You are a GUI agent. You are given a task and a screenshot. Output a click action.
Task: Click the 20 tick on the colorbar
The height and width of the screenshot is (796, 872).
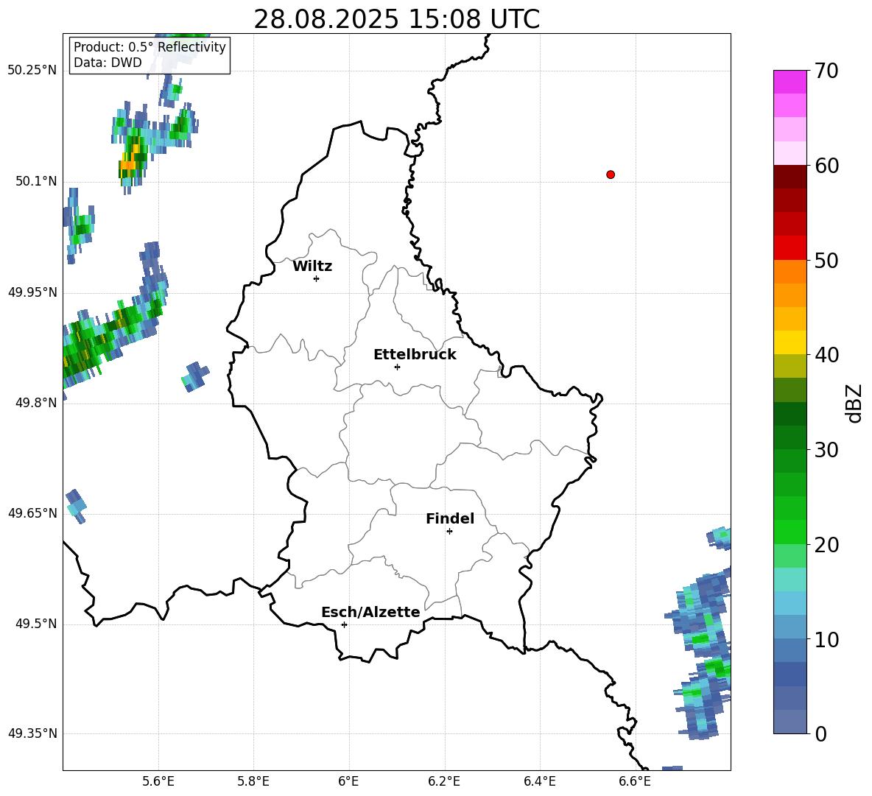pyautogui.click(x=826, y=545)
